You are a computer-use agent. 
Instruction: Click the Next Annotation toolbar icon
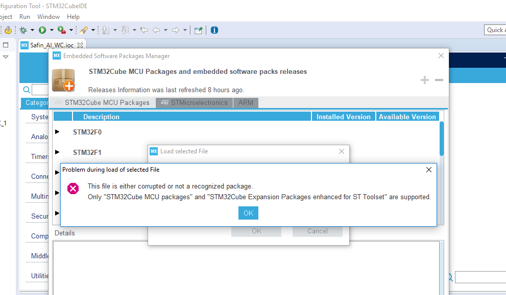(x=106, y=30)
